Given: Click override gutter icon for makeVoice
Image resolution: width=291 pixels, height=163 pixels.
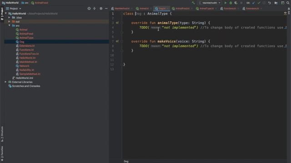Looking at the screenshot, I should pos(117,41).
